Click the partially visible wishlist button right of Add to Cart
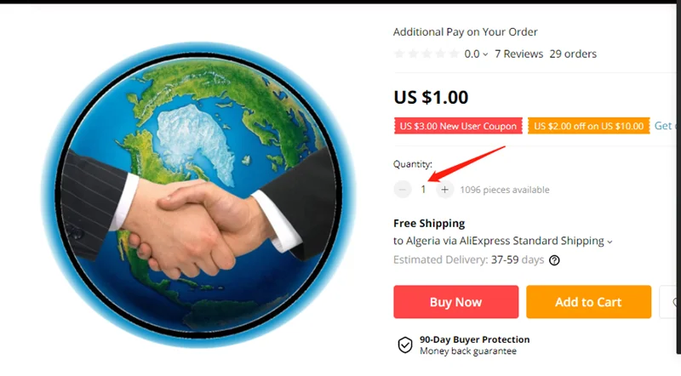 click(x=670, y=302)
